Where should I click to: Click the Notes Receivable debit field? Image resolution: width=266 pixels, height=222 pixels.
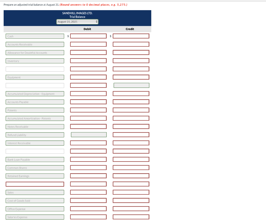pos(88,126)
